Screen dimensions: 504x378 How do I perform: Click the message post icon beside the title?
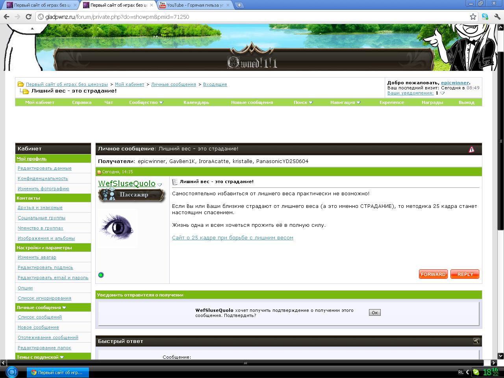click(x=175, y=182)
